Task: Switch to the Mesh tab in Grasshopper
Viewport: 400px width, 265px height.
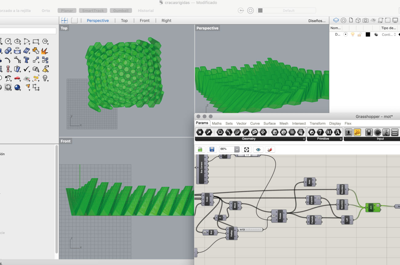Action: click(x=284, y=123)
